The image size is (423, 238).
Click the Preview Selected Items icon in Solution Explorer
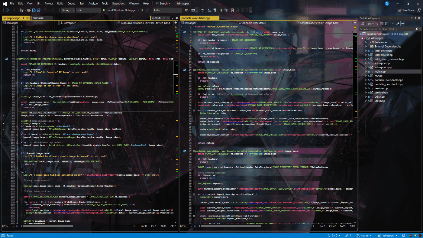[402, 24]
